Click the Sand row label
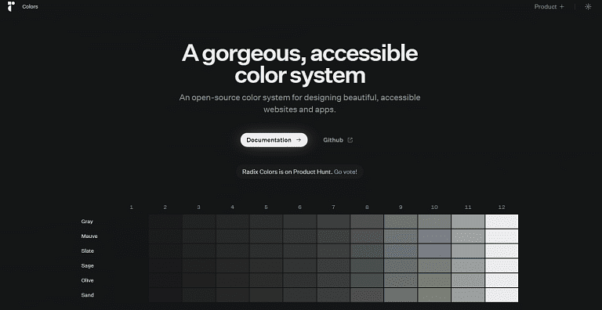602x310 pixels. tap(87, 295)
